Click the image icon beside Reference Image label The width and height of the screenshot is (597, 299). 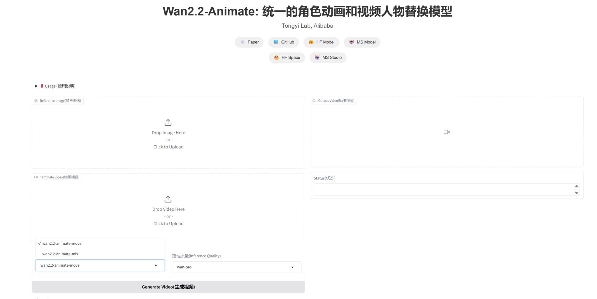pyautogui.click(x=36, y=100)
